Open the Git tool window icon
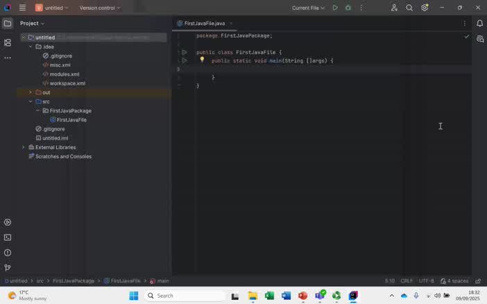 (8, 268)
